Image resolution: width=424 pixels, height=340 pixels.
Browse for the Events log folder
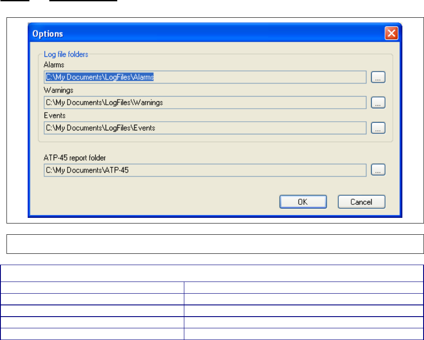[378, 128]
